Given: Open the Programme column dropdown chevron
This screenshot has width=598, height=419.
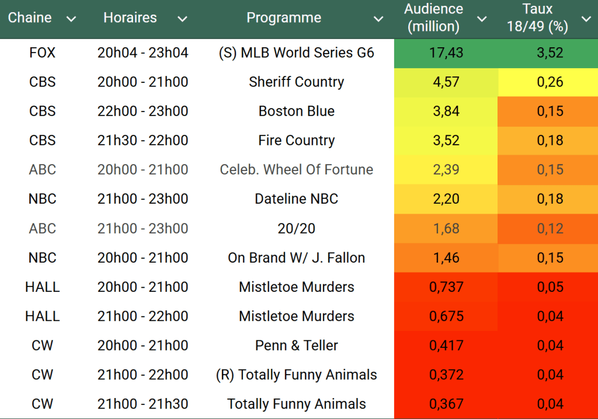Looking at the screenshot, I should click(378, 19).
